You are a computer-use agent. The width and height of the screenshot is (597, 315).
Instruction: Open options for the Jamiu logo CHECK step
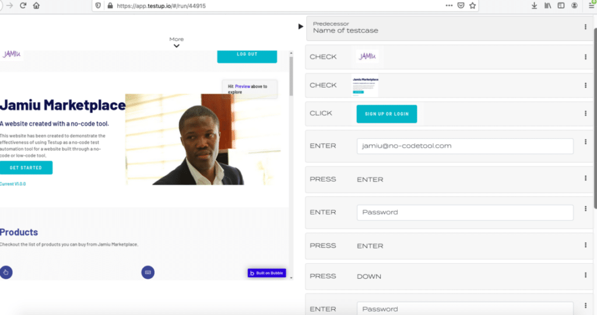(585, 57)
